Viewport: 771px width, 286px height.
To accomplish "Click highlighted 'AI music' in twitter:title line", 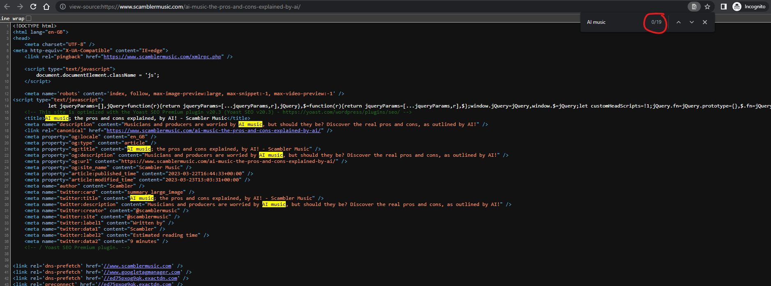I will point(142,198).
